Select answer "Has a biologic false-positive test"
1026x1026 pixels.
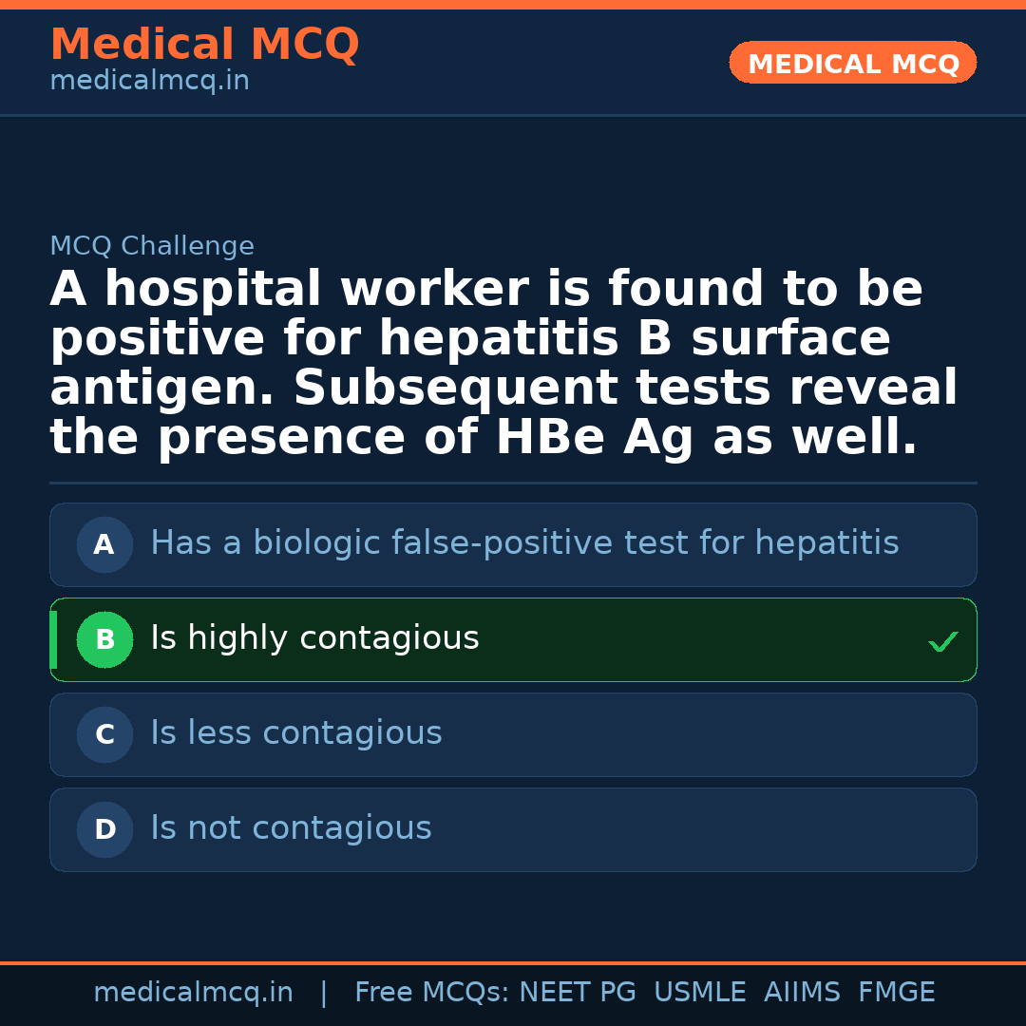point(524,544)
